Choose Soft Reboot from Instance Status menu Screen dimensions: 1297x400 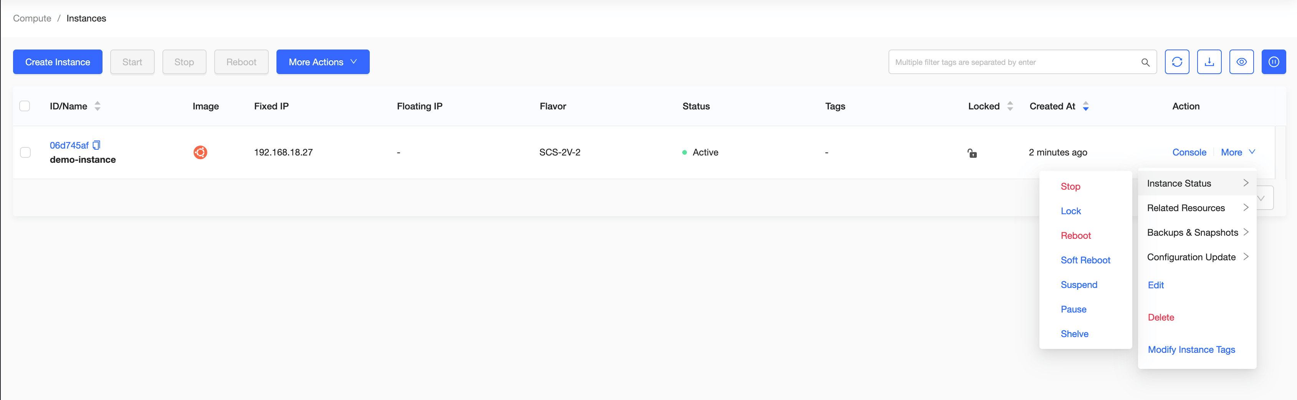click(x=1085, y=260)
